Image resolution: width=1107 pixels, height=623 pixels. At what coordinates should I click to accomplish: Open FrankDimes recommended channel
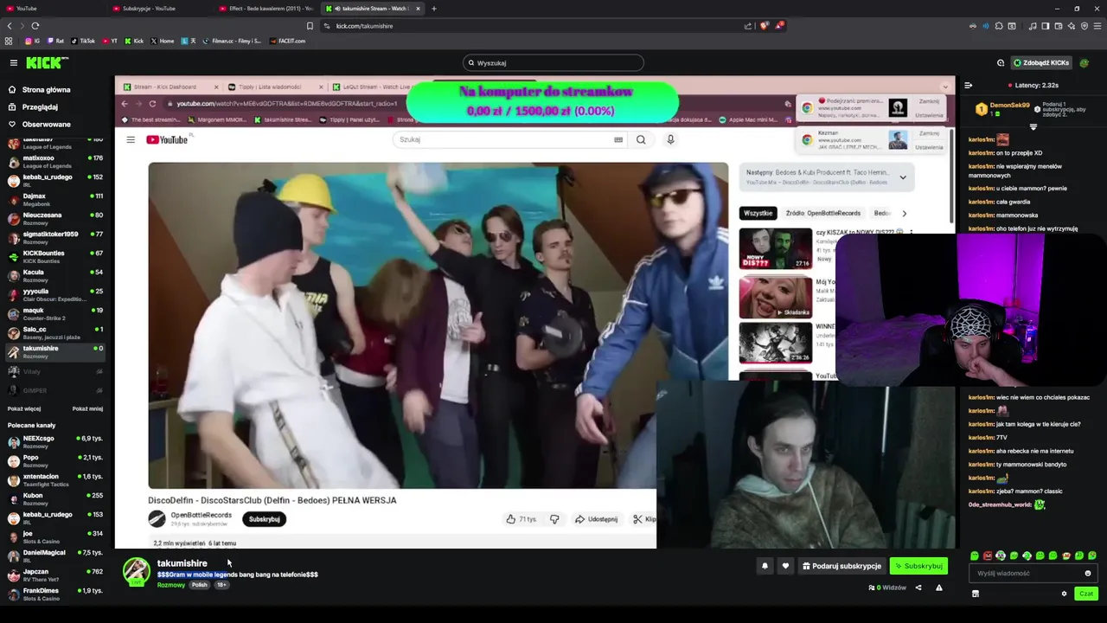pyautogui.click(x=54, y=594)
